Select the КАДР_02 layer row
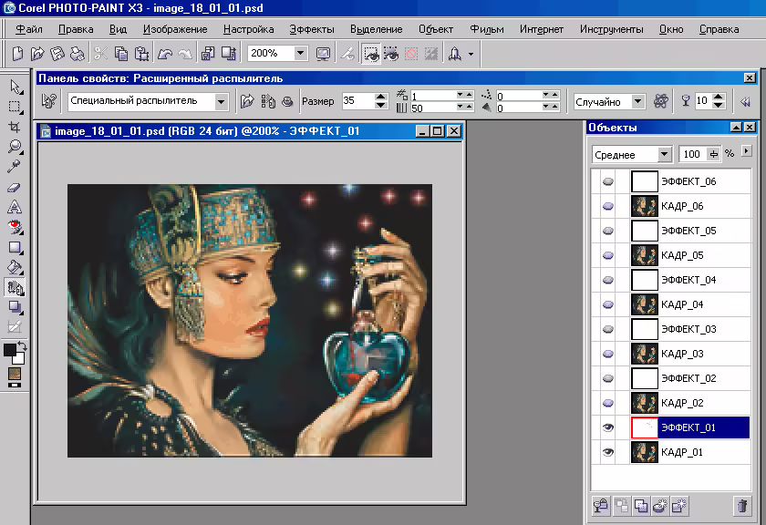Viewport: 766px width, 525px height. pyautogui.click(x=670, y=403)
